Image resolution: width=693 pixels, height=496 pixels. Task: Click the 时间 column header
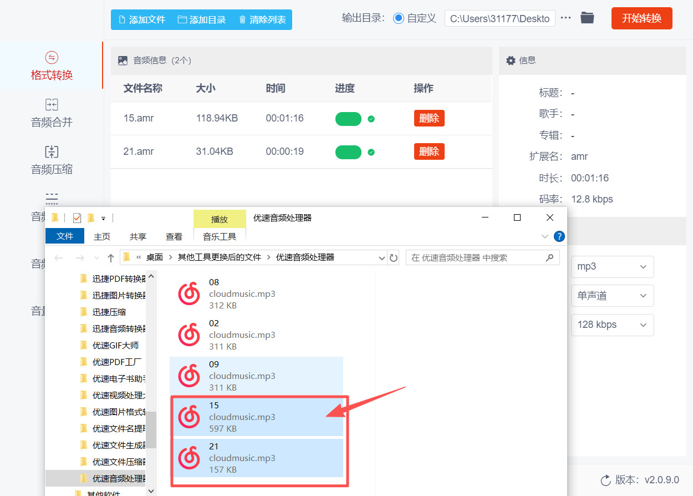(x=276, y=88)
